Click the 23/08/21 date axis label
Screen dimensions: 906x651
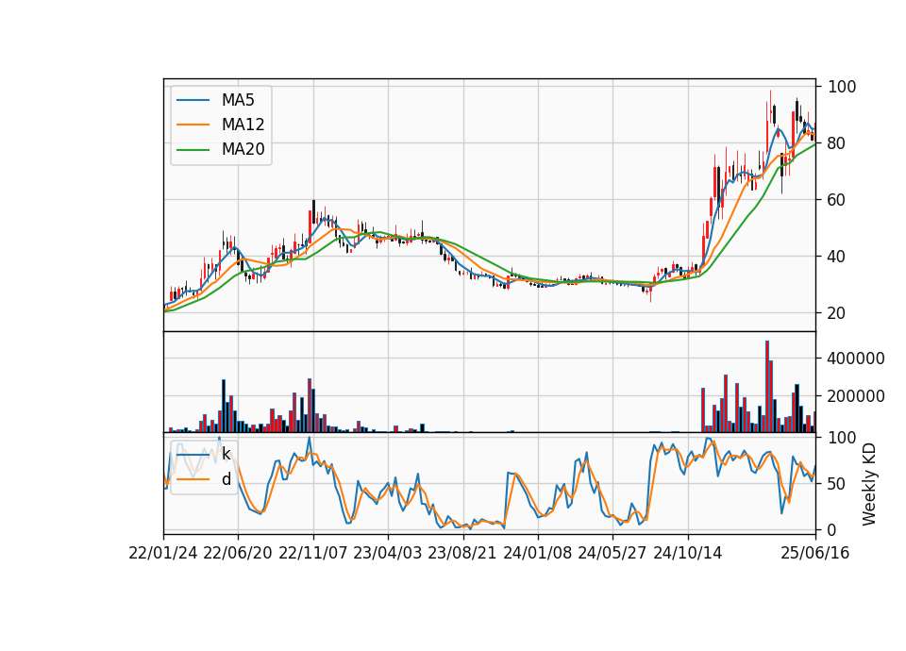[461, 553]
